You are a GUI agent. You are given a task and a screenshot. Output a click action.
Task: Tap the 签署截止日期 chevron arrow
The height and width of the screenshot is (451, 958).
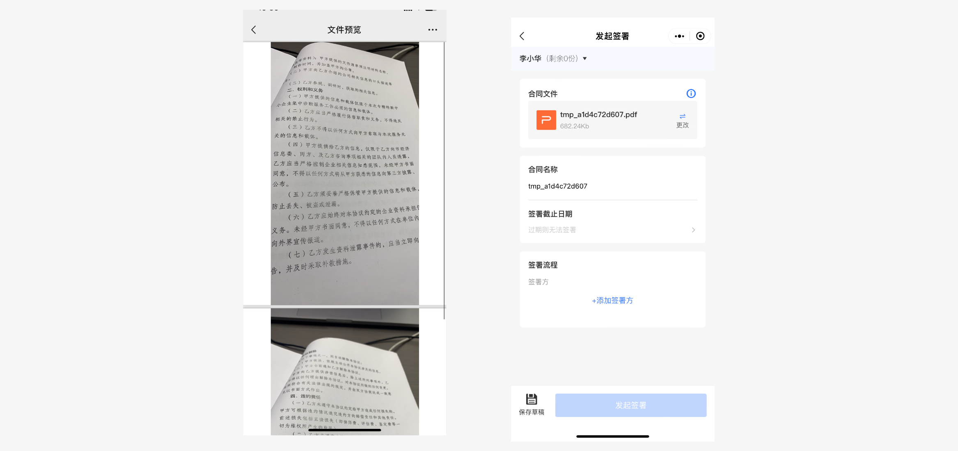point(693,230)
